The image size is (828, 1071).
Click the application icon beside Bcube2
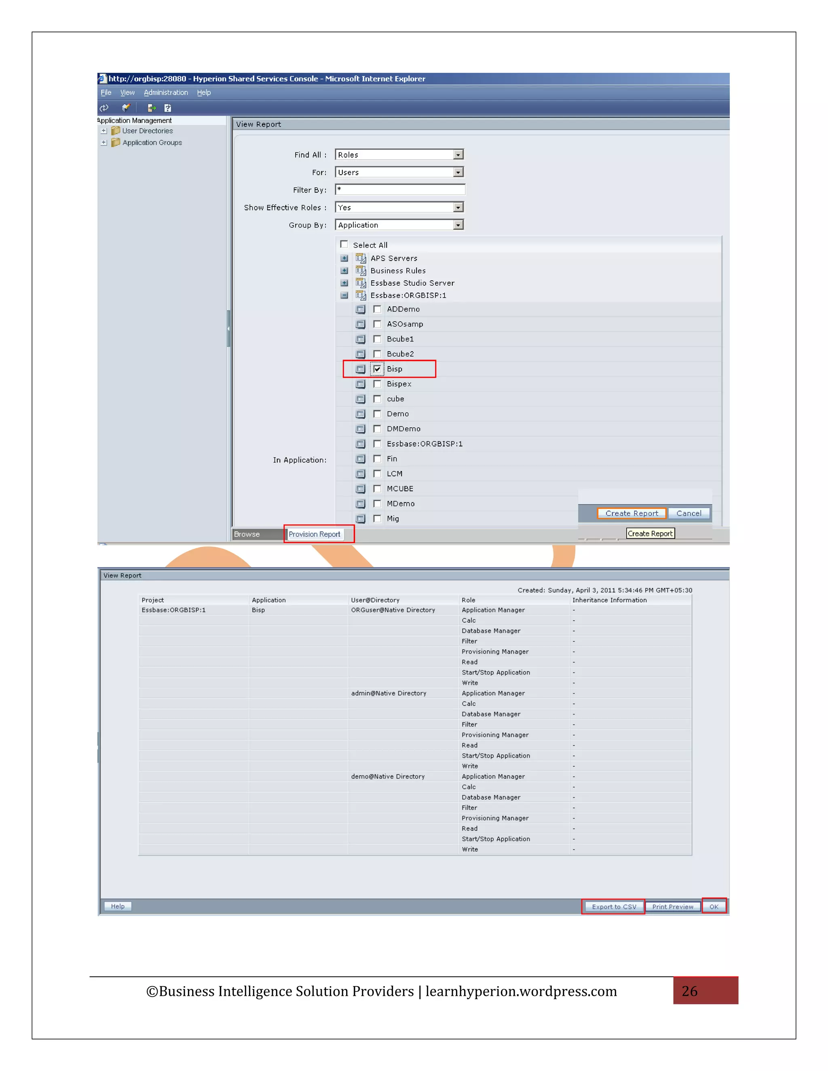(x=361, y=354)
